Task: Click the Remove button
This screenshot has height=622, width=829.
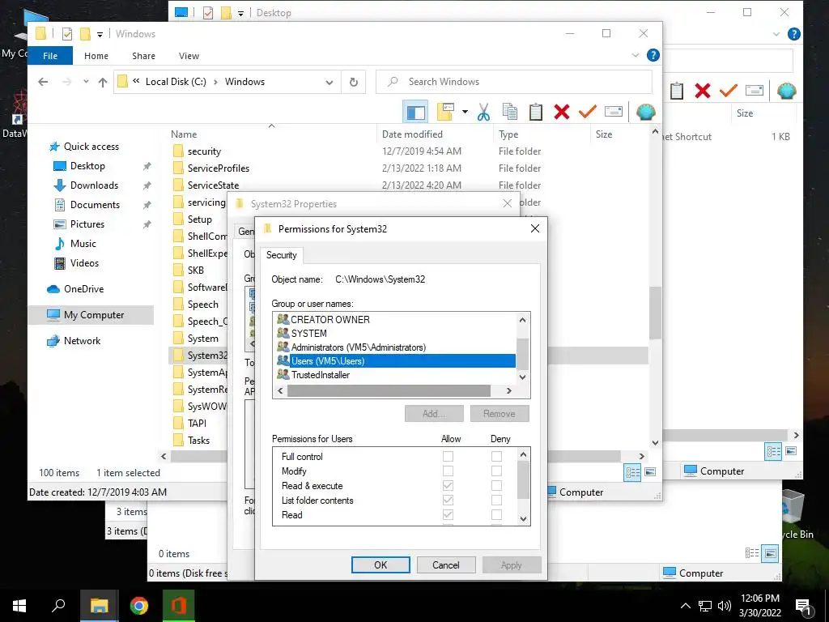Action: [x=499, y=414]
